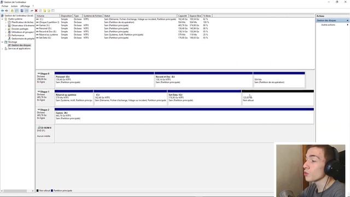The image size is (350, 197).
Task: Click the Outils système node icon
Action: [x=6, y=19]
